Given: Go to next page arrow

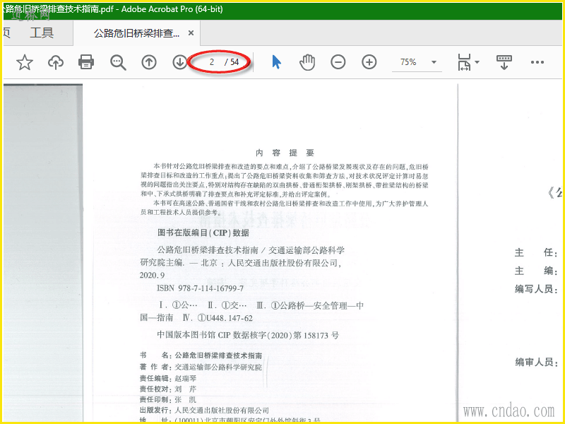Looking at the screenshot, I should (179, 62).
